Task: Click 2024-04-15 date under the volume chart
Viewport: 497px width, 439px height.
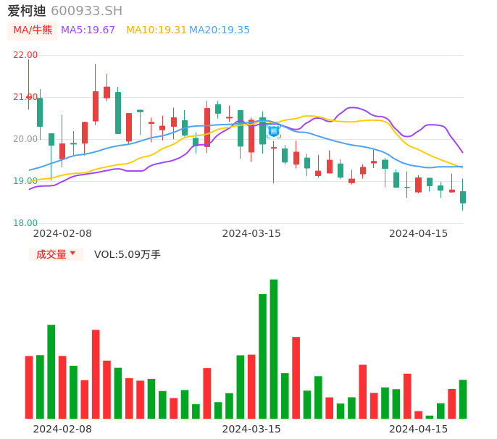Action: coord(419,429)
